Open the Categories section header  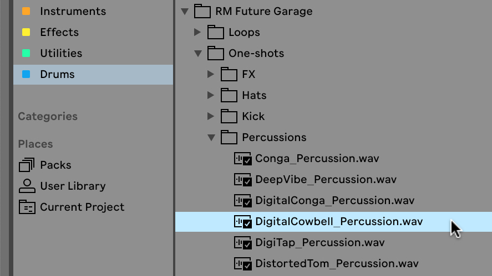coord(48,116)
